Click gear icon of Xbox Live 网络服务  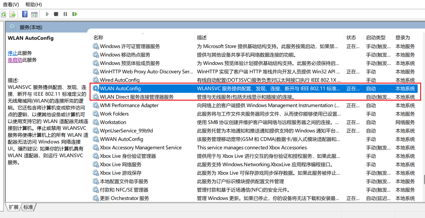pos(96,164)
